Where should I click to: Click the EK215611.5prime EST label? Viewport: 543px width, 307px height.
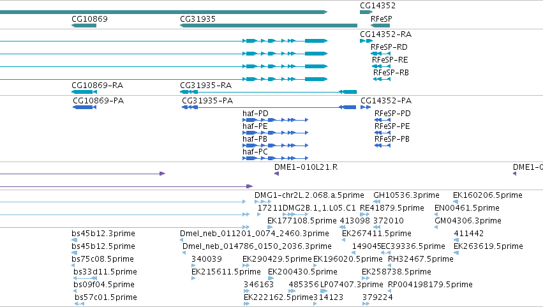coord(226,272)
